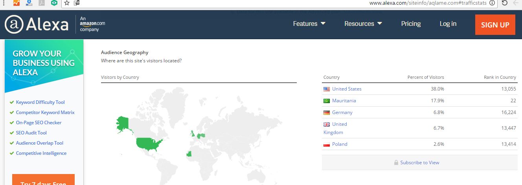The width and height of the screenshot is (522, 185).
Task: Click the 17.9% visitors value
Action: [x=437, y=101]
